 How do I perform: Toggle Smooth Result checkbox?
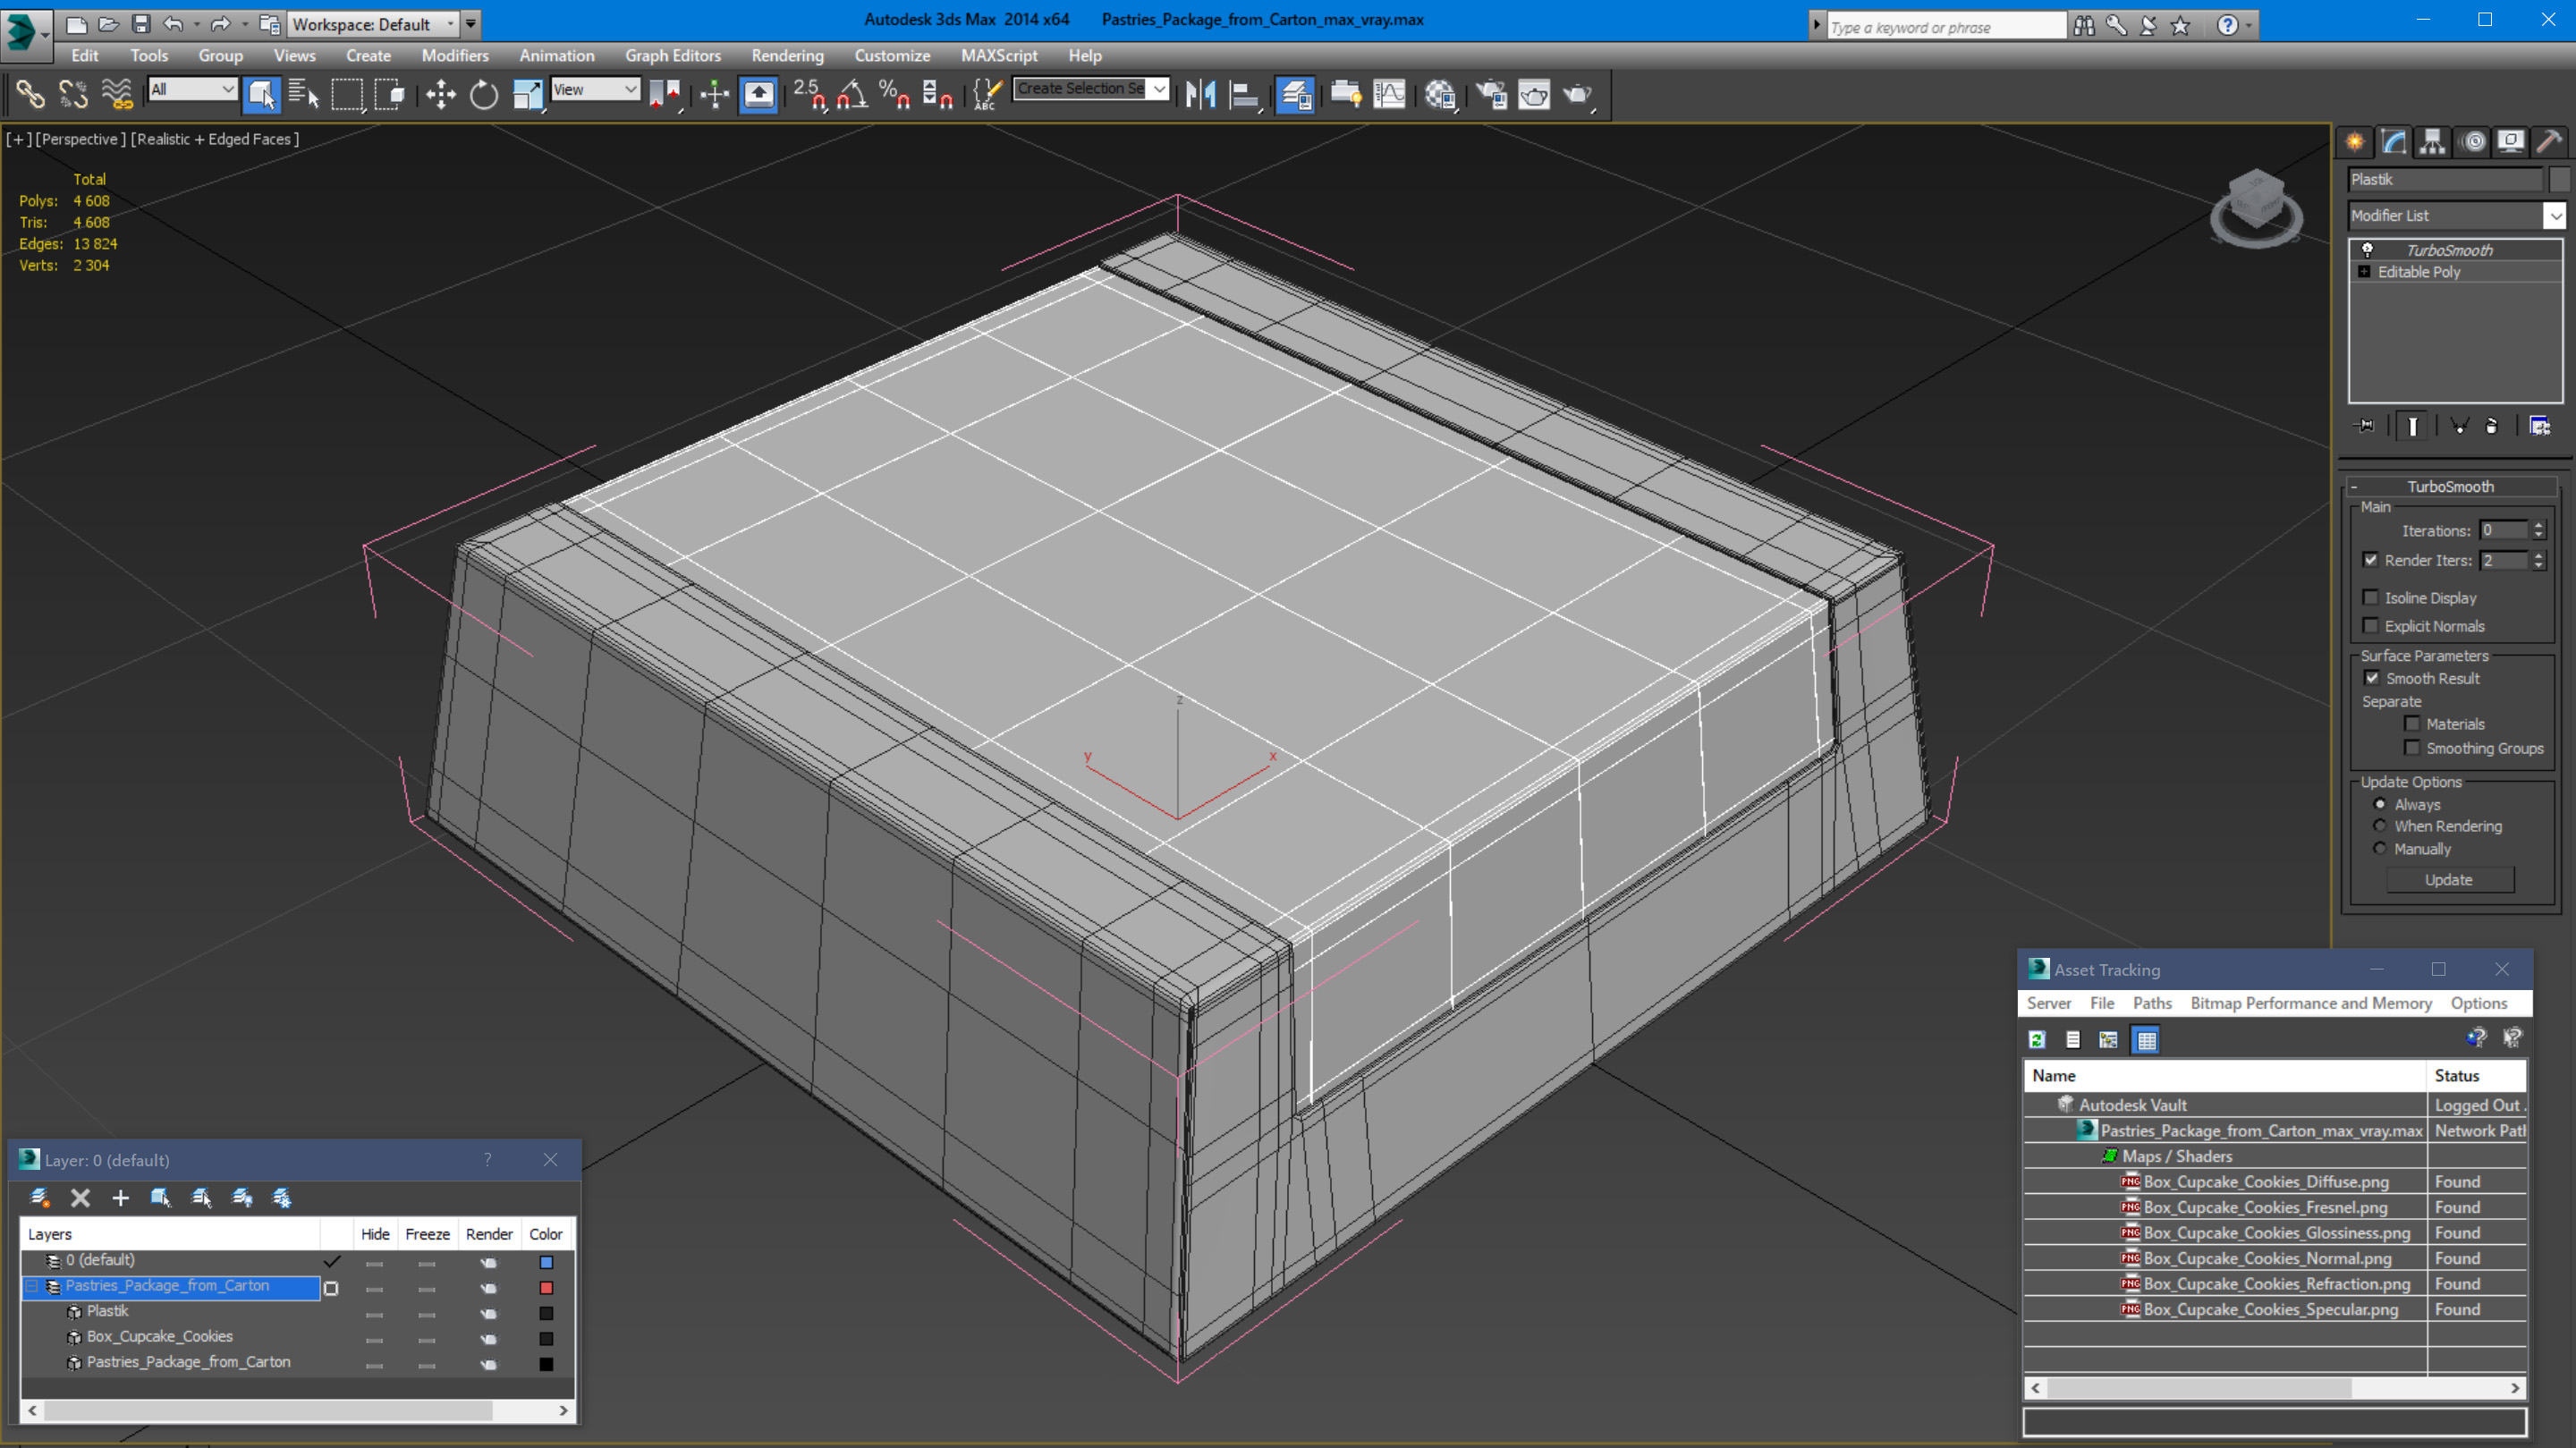pos(2371,677)
